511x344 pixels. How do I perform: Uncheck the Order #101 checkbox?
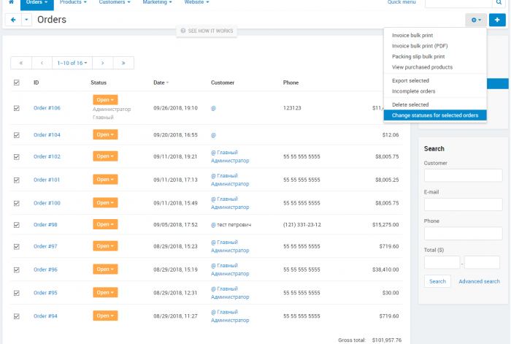(x=17, y=180)
